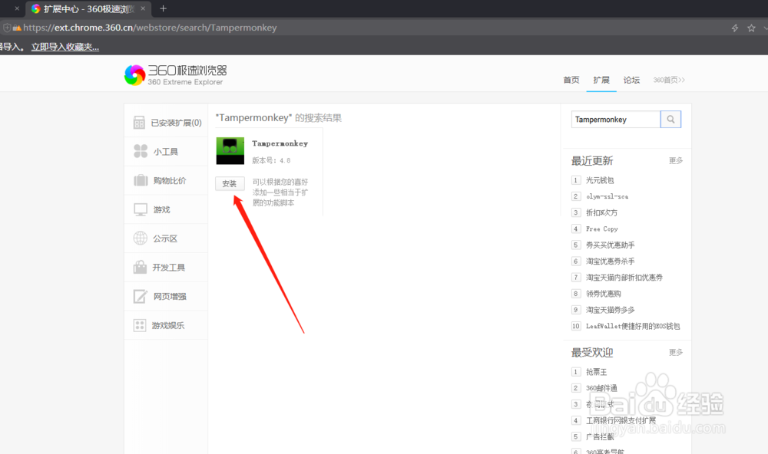Open 淘宝天猫内部折扣优惠券 entry

pos(624,277)
